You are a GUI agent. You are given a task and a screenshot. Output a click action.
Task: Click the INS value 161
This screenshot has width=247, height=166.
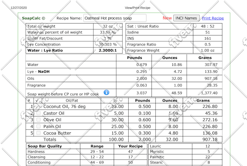click(207, 38)
